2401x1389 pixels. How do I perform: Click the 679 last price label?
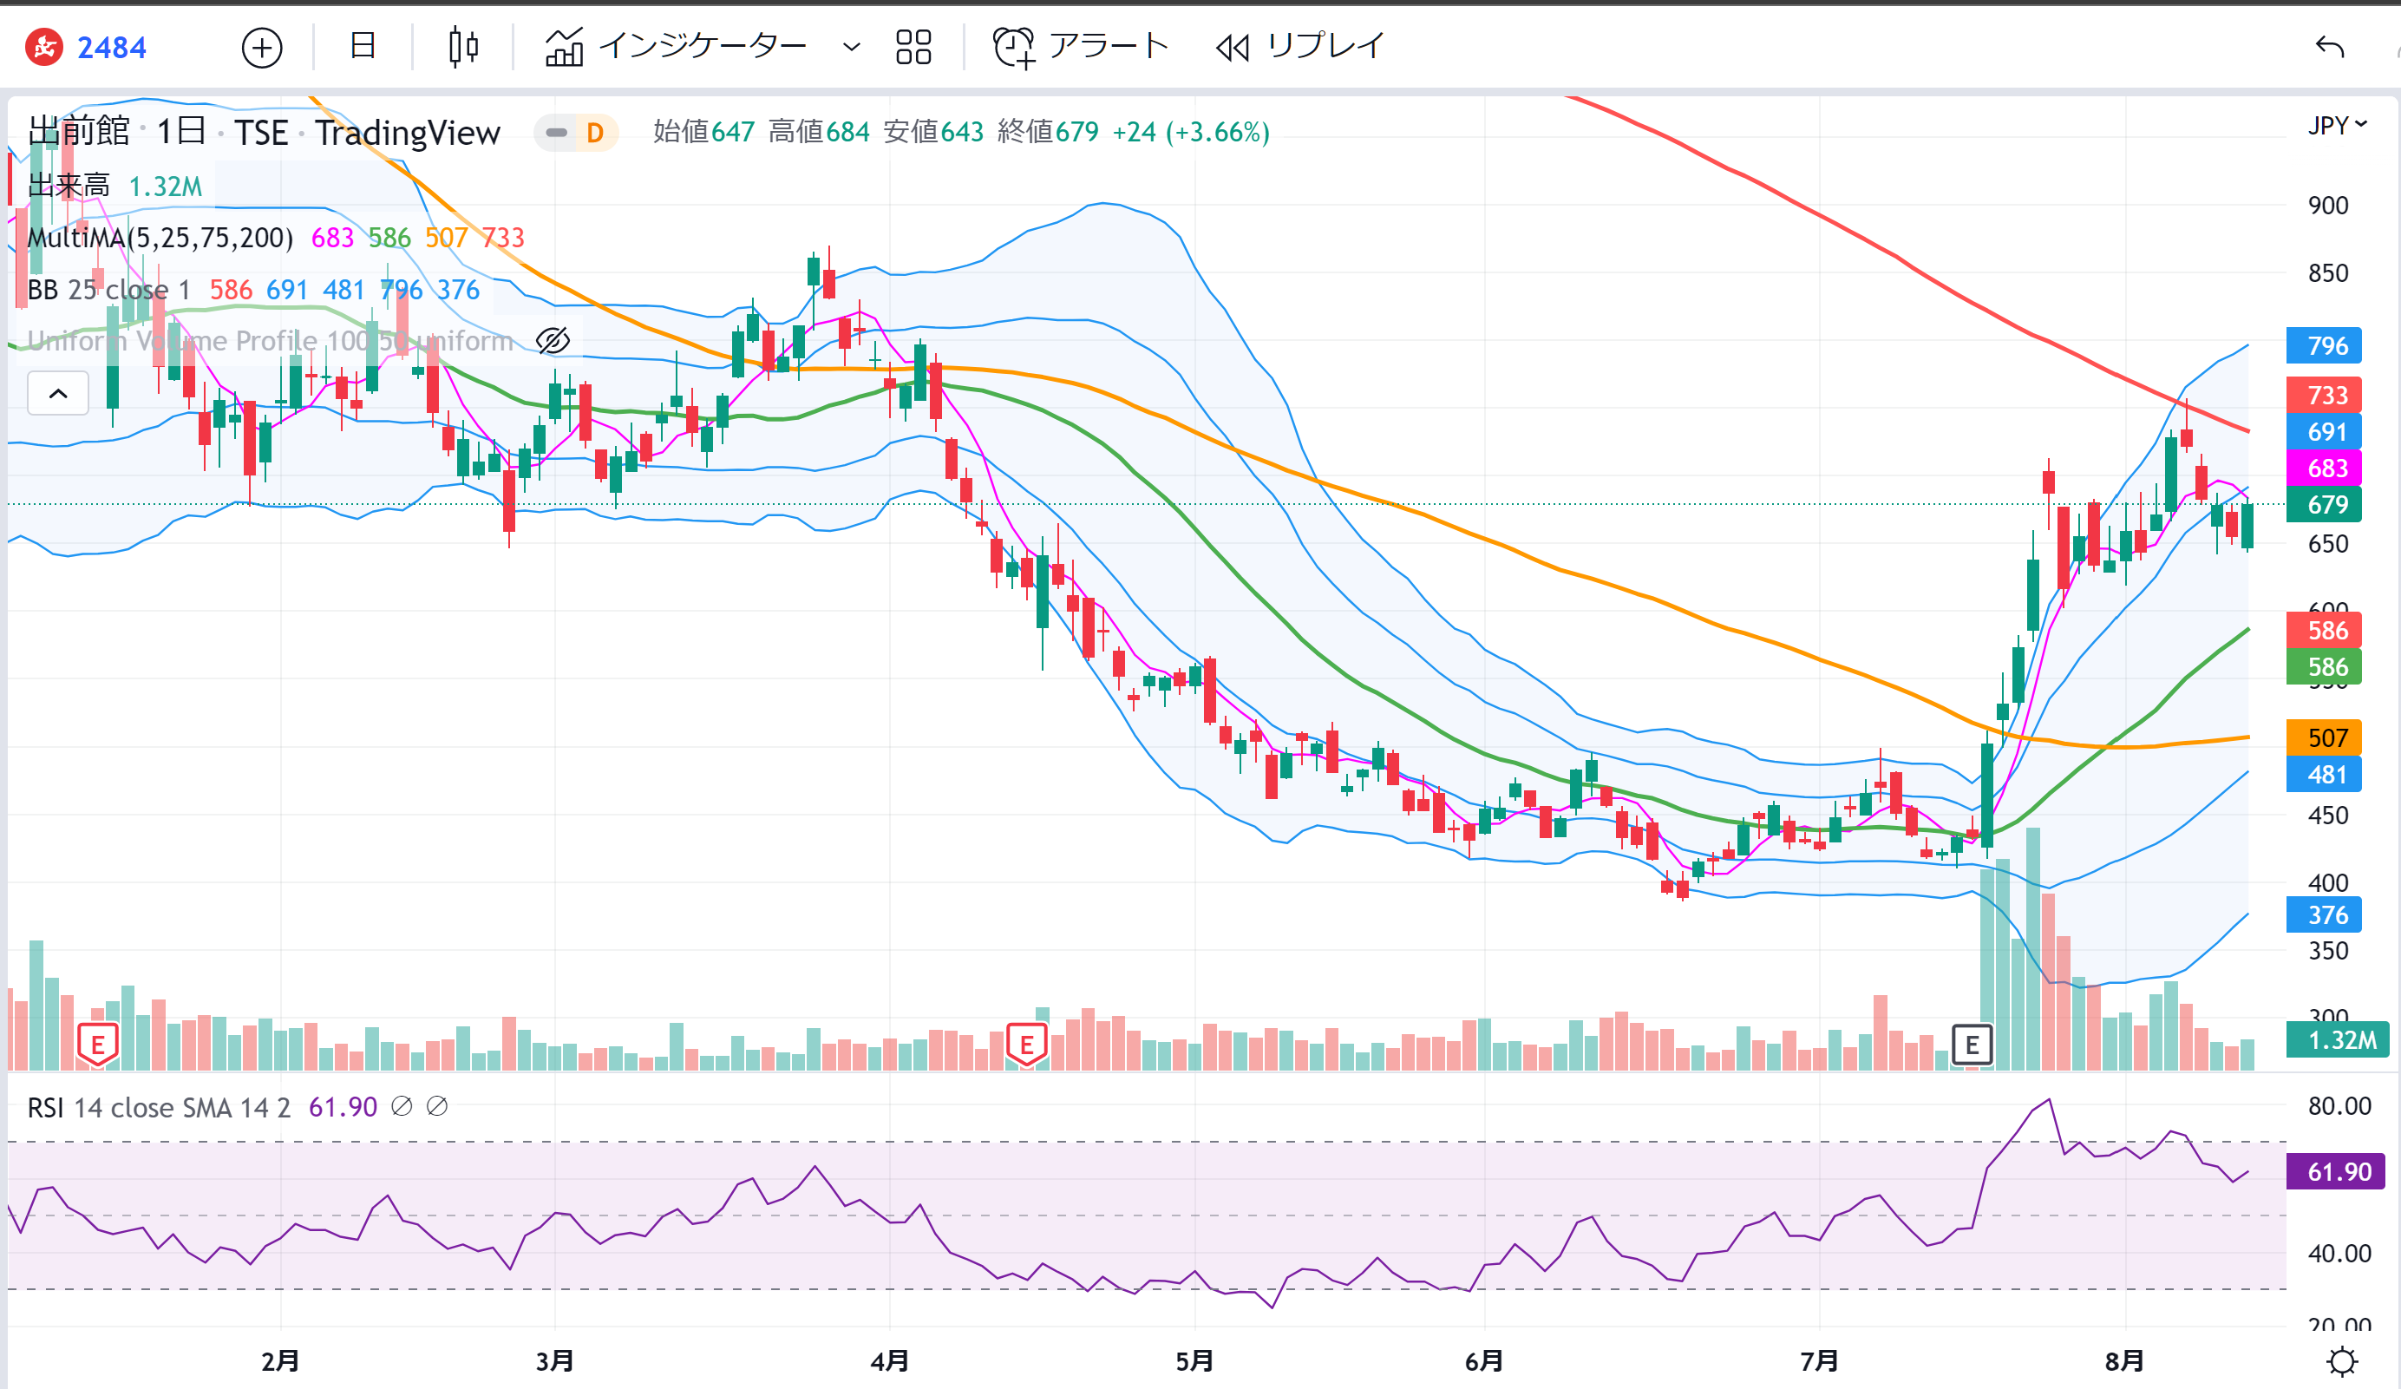[x=2324, y=504]
